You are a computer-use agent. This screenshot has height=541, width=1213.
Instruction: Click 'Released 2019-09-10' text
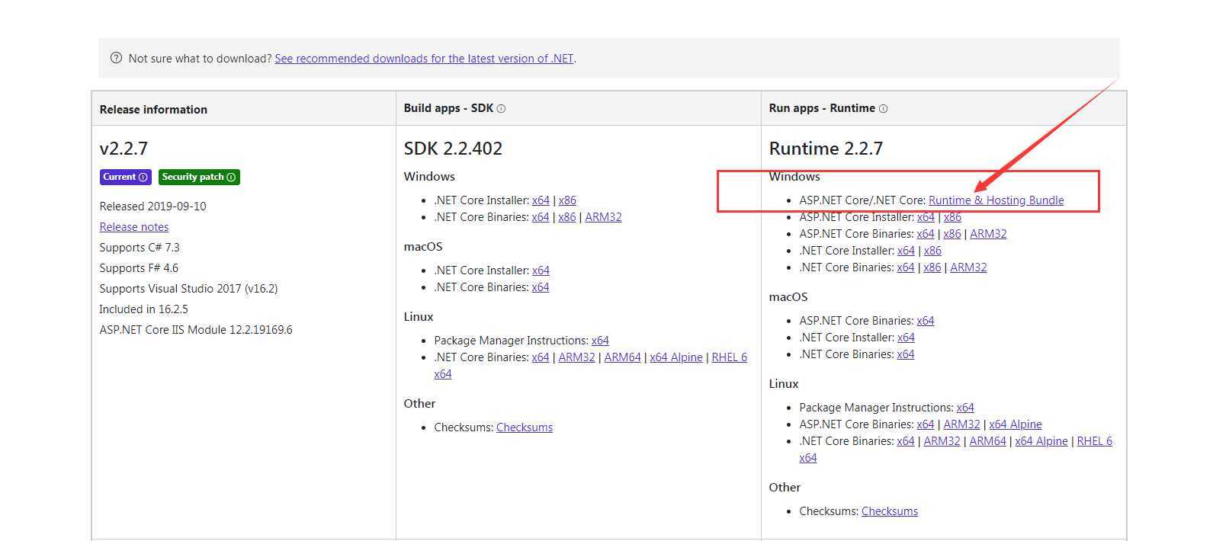point(152,206)
